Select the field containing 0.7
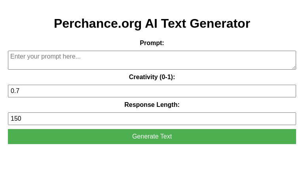Screen dimensions: 304x190 [152, 91]
